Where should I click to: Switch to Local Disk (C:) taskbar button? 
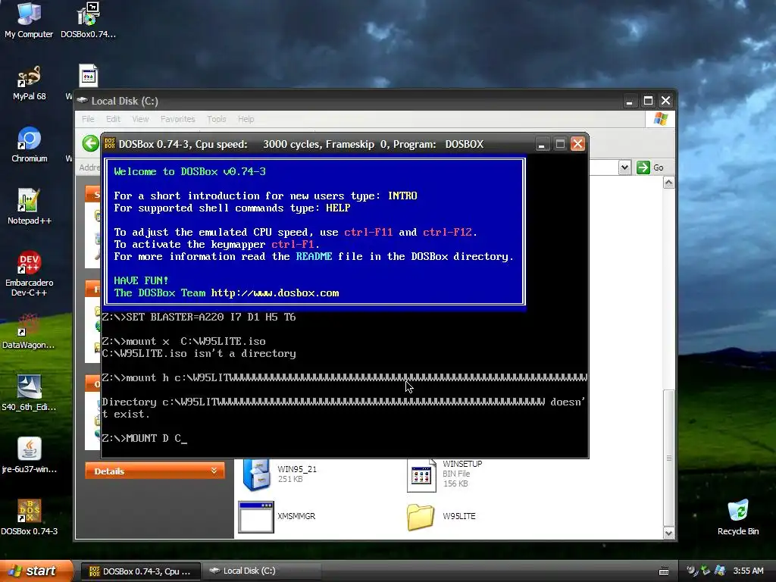point(261,571)
